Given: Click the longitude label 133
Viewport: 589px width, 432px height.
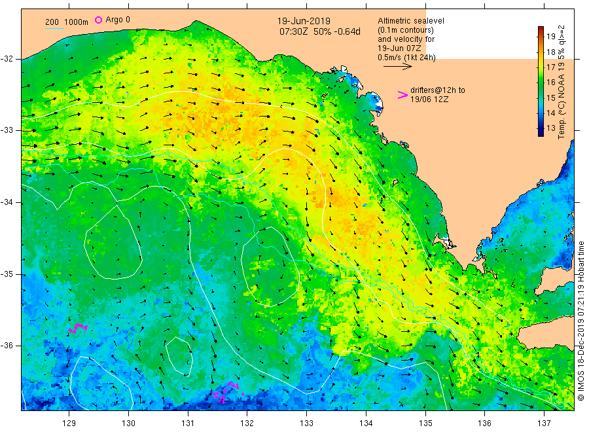Looking at the screenshot, I should (306, 423).
